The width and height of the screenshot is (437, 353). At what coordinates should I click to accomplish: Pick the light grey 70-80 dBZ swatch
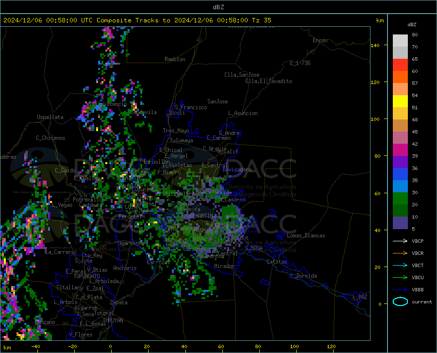point(400,41)
